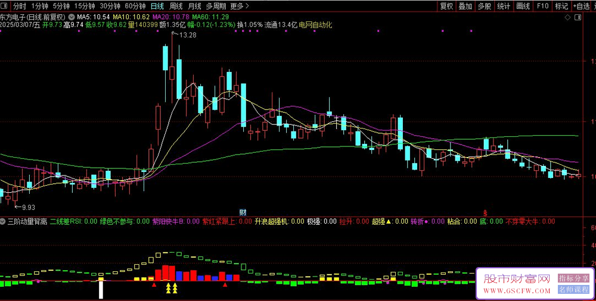Click the 紫阳快牛B: 0.00 value
The image size is (596, 301).
(176, 221)
